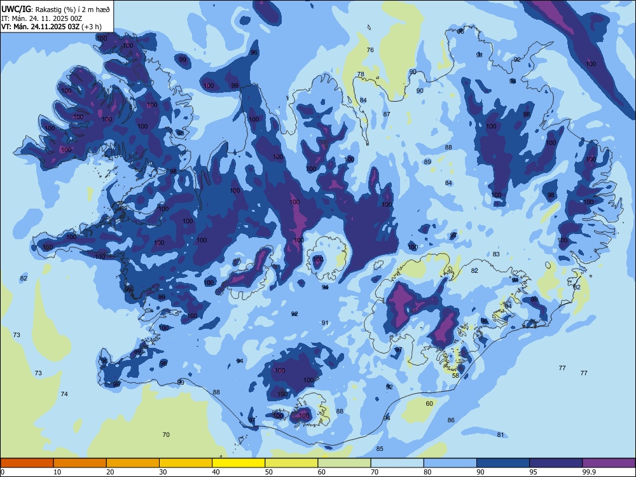Select the 20–30 amber legend swatch

[x=133, y=463]
